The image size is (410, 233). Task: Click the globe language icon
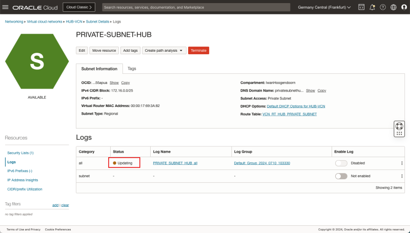pyautogui.click(x=393, y=8)
